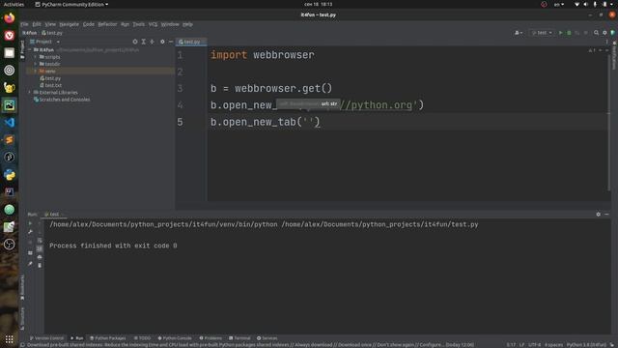Open the user account dropdown icon
618x348 pixels.
click(x=519, y=33)
